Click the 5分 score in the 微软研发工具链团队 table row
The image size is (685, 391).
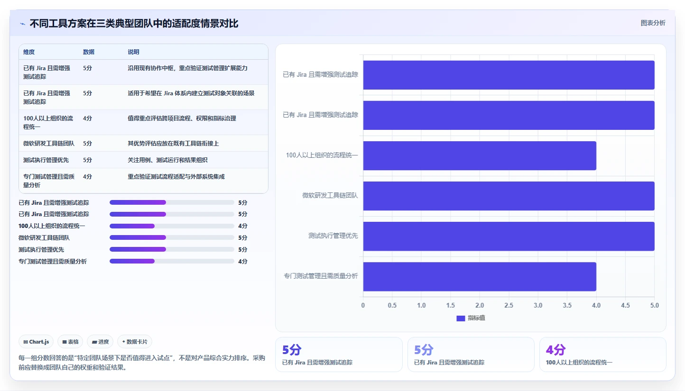87,144
